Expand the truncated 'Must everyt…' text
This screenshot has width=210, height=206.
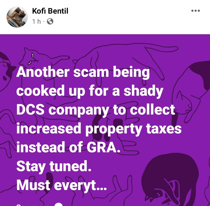click(x=62, y=185)
